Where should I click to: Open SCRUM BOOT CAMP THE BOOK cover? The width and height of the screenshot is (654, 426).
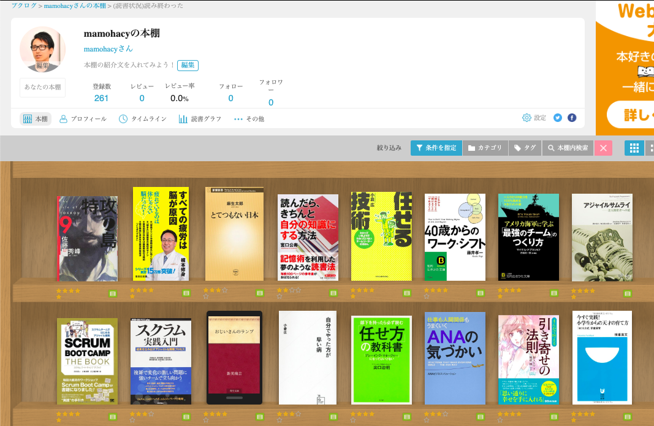(x=87, y=361)
